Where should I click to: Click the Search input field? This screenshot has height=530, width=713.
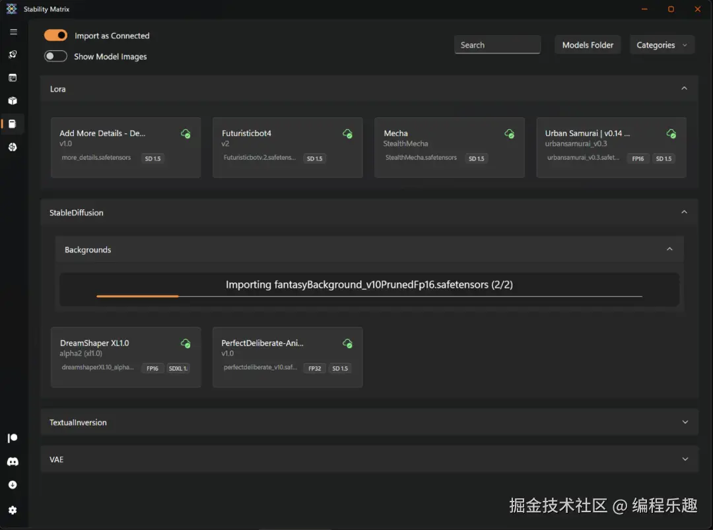coord(497,45)
